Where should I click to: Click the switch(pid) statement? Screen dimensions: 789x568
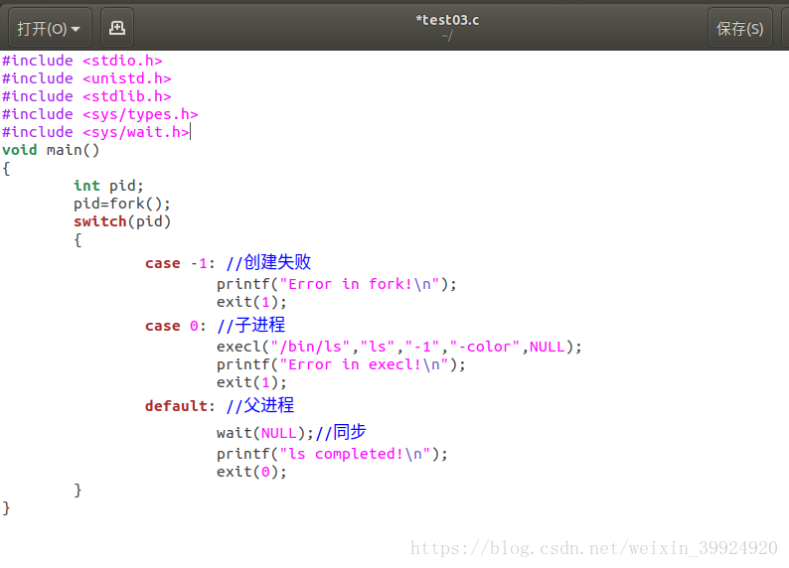pos(122,221)
